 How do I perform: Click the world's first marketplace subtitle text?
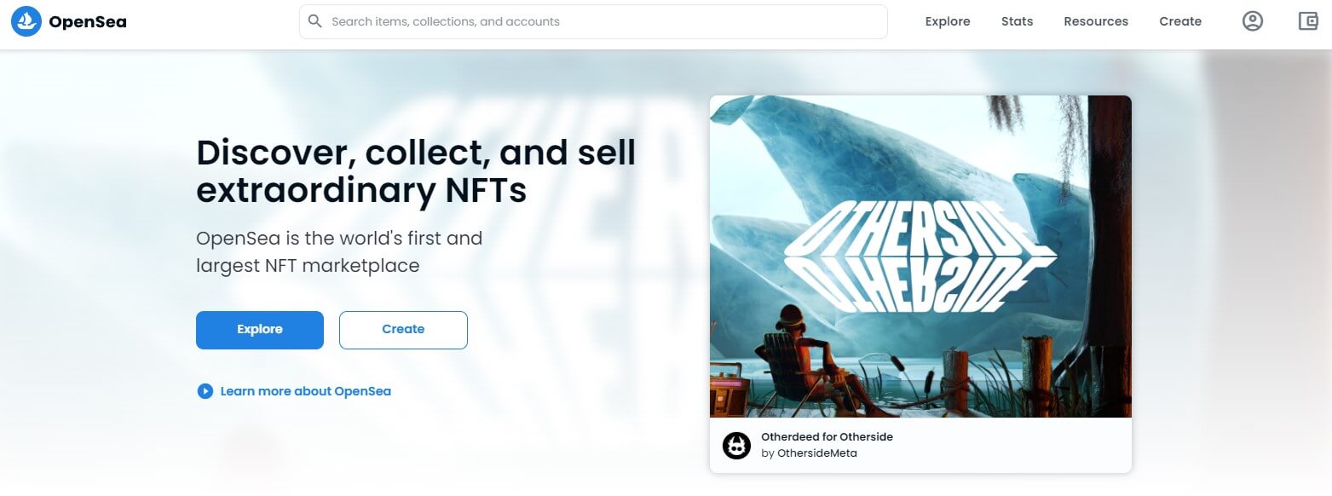pyautogui.click(x=339, y=251)
